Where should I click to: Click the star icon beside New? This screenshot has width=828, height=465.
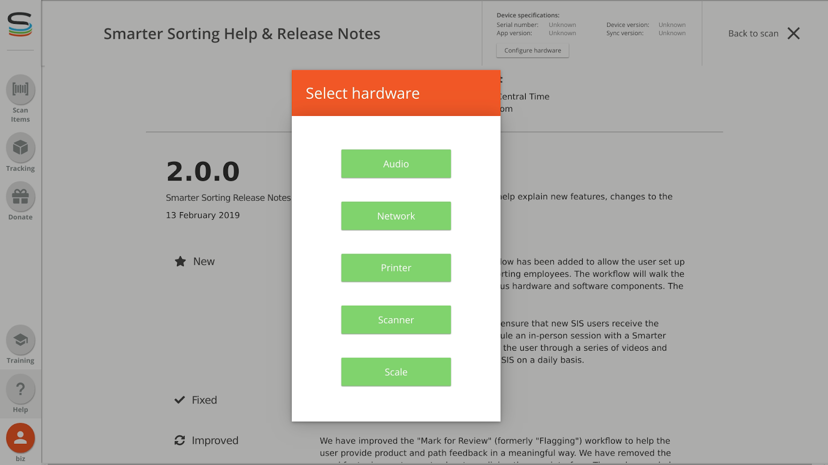(x=180, y=262)
